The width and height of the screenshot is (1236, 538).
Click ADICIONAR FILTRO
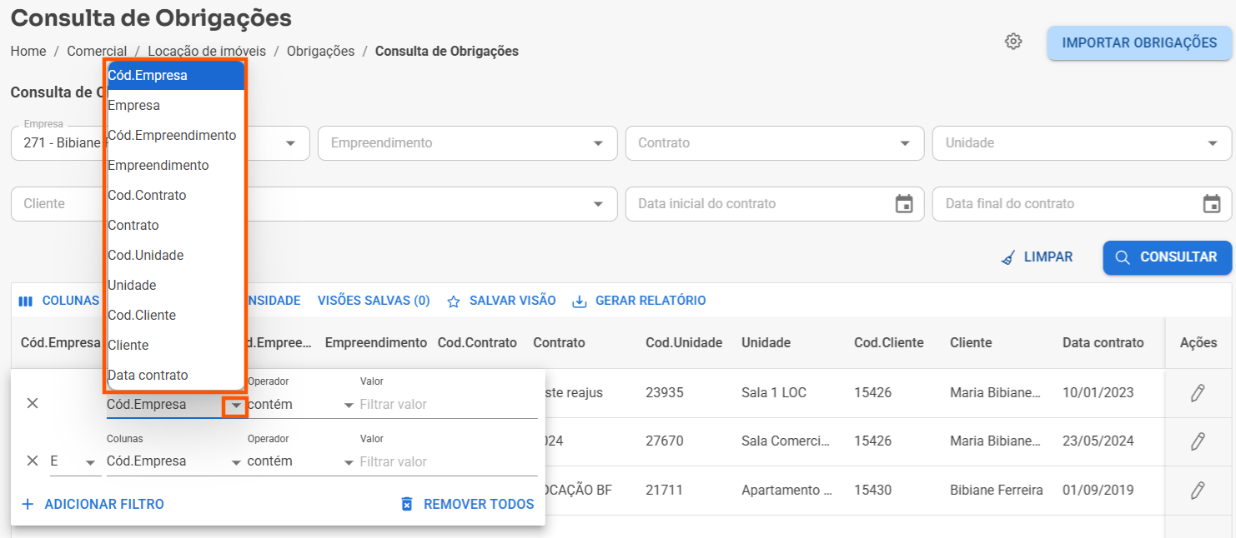coord(93,504)
